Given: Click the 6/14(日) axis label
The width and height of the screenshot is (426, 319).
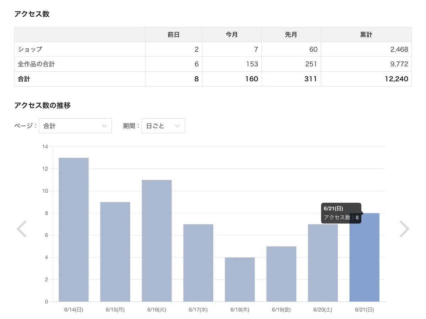Looking at the screenshot, I should 73,310.
